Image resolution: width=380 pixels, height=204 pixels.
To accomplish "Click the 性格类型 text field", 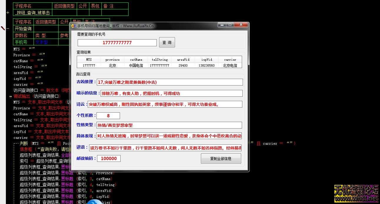I will [x=169, y=125].
